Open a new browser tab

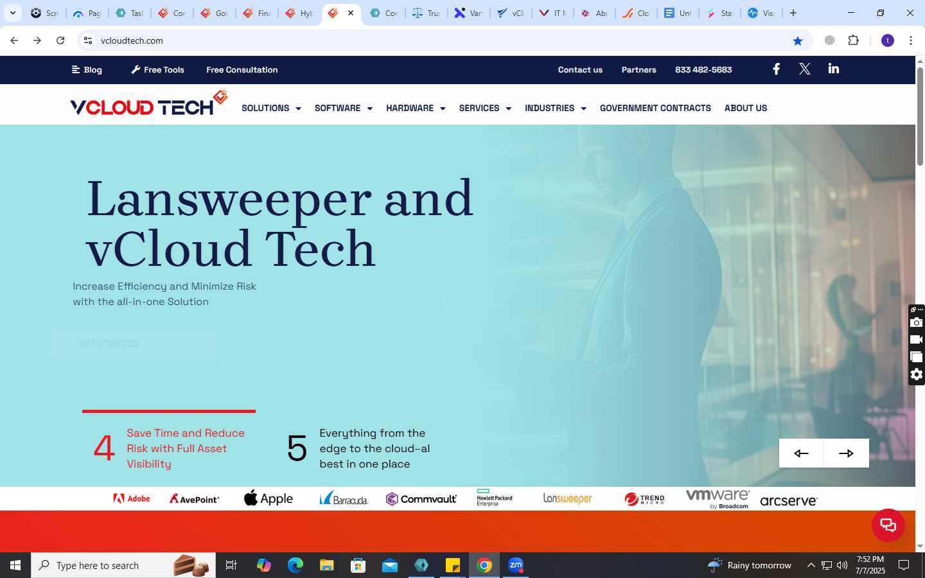point(793,13)
